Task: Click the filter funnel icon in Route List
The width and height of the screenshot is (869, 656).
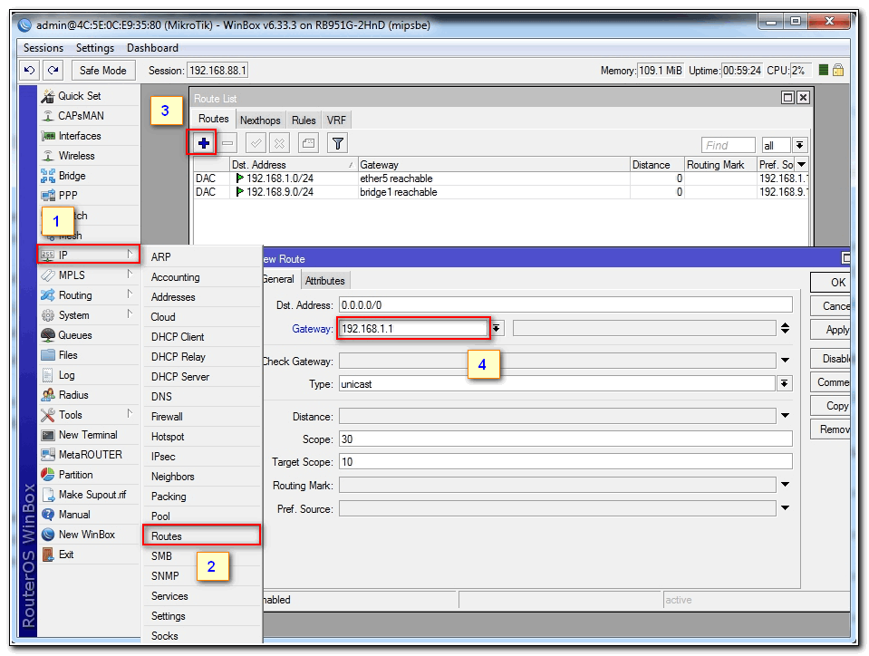Action: point(337,143)
